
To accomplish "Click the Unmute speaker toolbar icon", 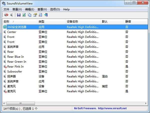I will pyautogui.click(x=11, y=15).
